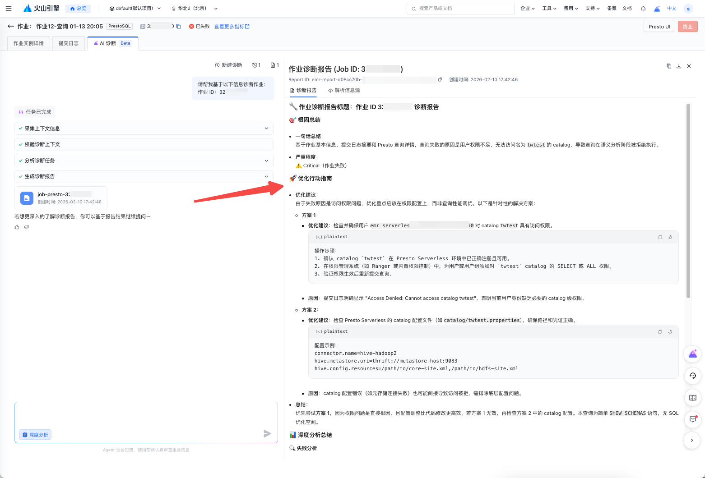Open the hamburger navigation menu
The height and width of the screenshot is (478, 705).
pos(9,8)
